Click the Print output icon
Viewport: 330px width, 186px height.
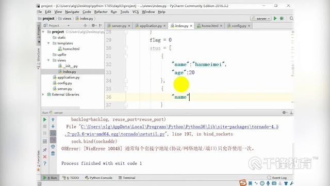point(53,147)
